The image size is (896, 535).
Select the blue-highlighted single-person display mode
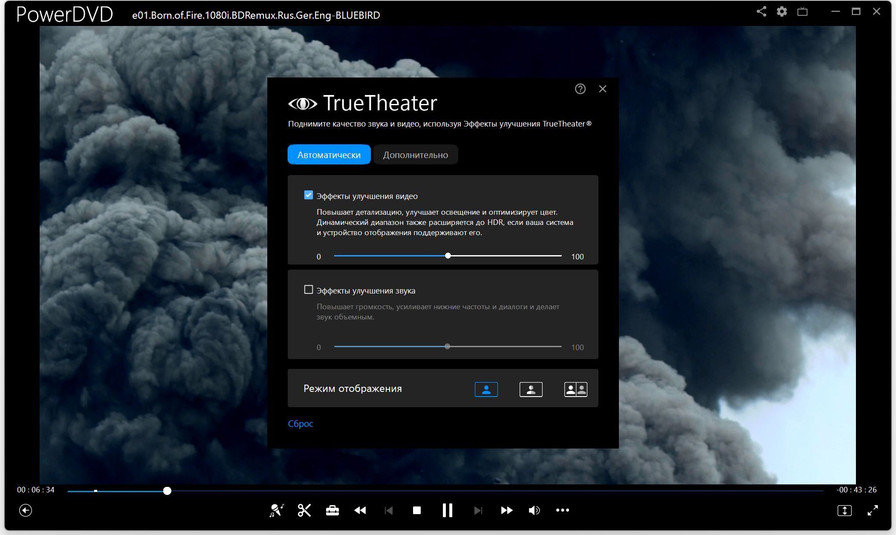[x=486, y=389]
